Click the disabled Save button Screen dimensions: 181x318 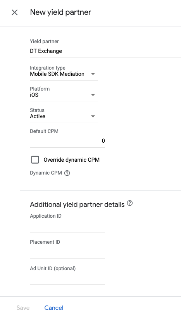[x=23, y=308]
